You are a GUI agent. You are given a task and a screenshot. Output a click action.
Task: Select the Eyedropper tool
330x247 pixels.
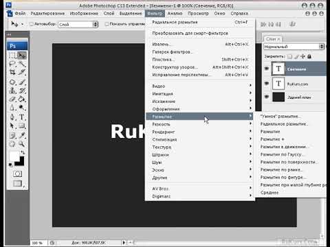pyautogui.click(x=22, y=135)
